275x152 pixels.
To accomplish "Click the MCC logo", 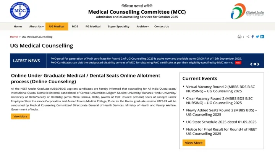I will 19,11.
